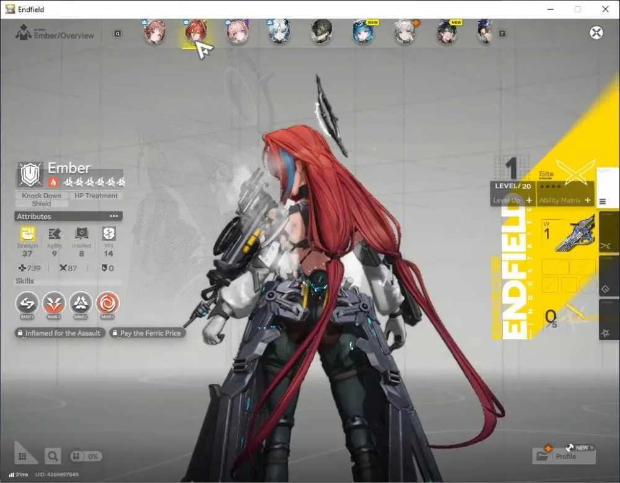620x483 pixels.
Task: Open the orange swirl skill icon
Action: click(x=107, y=303)
